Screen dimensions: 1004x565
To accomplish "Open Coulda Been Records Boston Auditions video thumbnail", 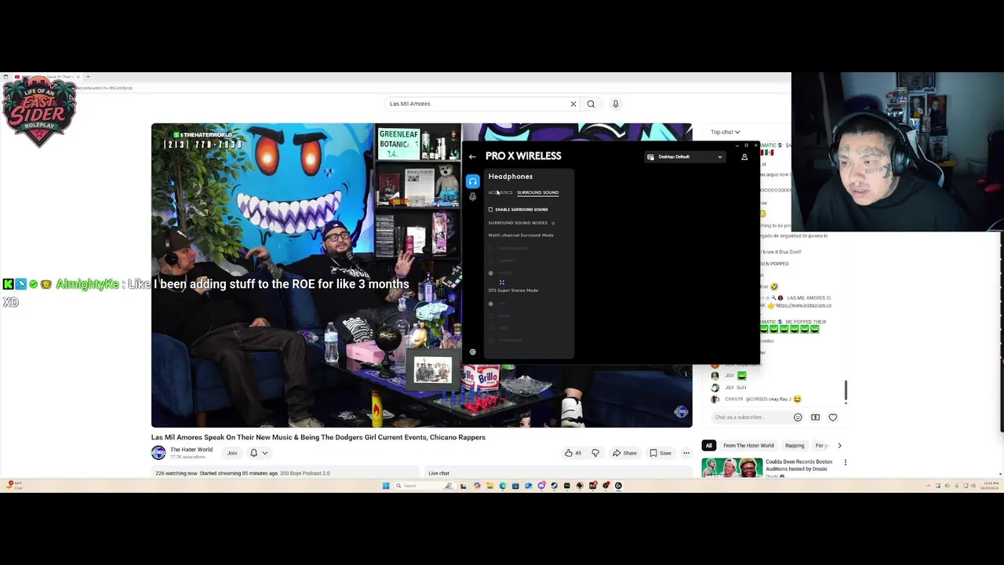I will [x=732, y=468].
